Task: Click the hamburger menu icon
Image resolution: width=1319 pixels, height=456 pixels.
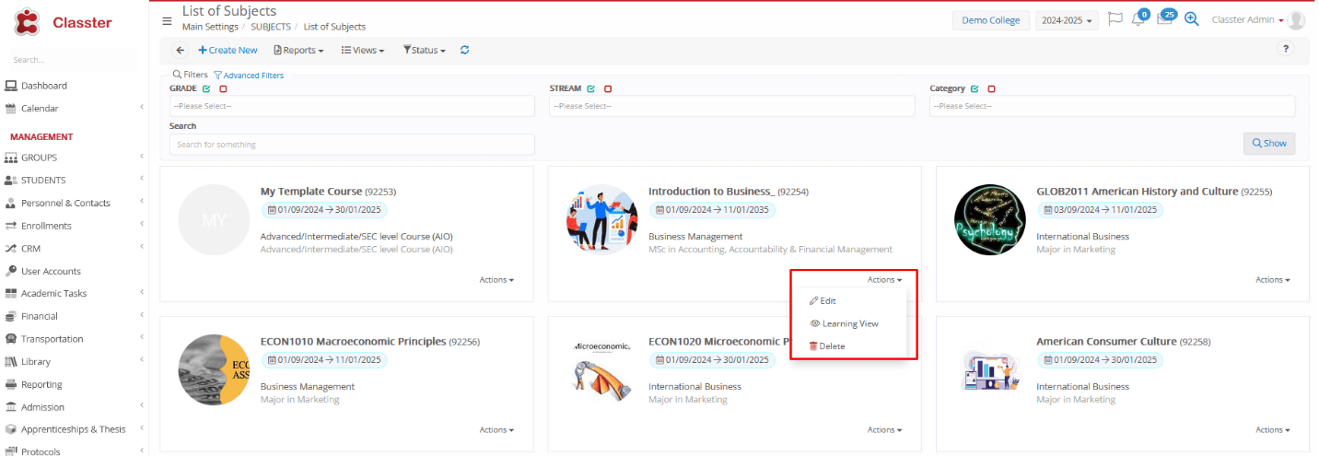Action: [167, 20]
